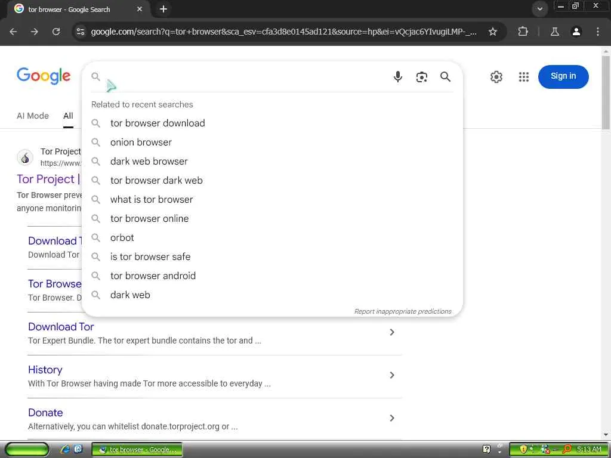
Task: Open the Chrome extensions puzzle icon
Action: (x=523, y=32)
